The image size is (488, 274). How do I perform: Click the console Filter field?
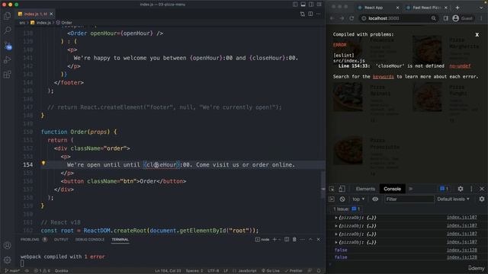coord(409,199)
